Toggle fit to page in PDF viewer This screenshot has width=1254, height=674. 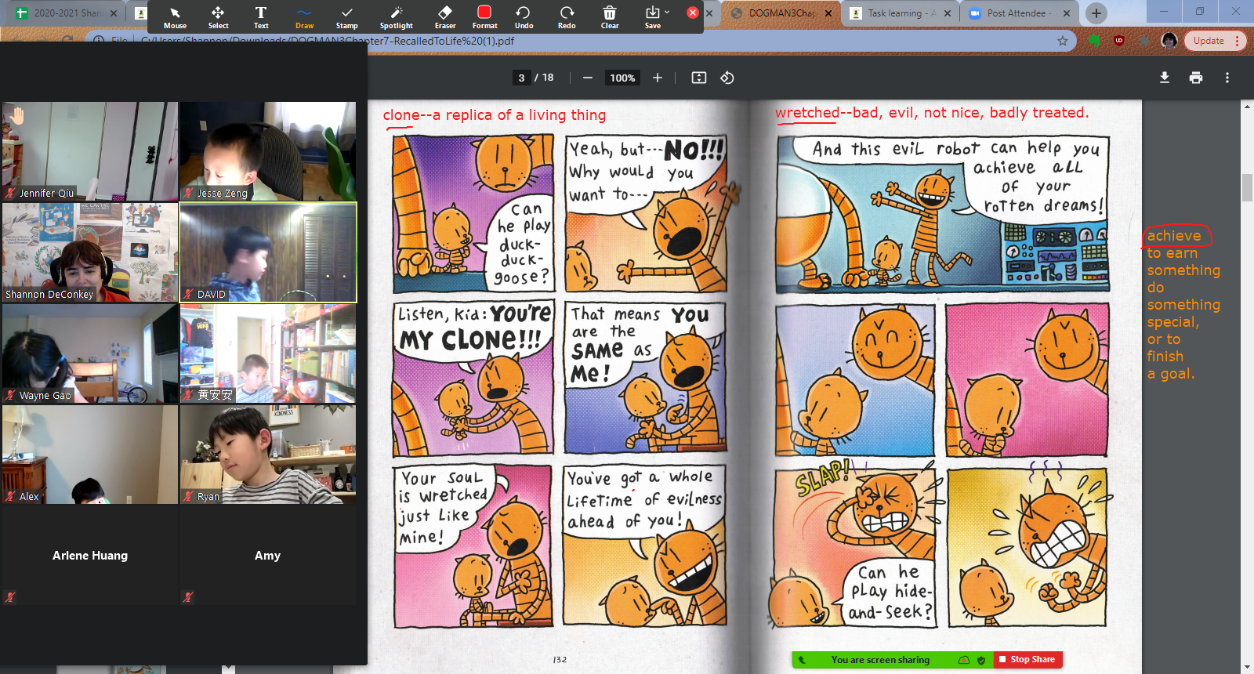pyautogui.click(x=699, y=78)
